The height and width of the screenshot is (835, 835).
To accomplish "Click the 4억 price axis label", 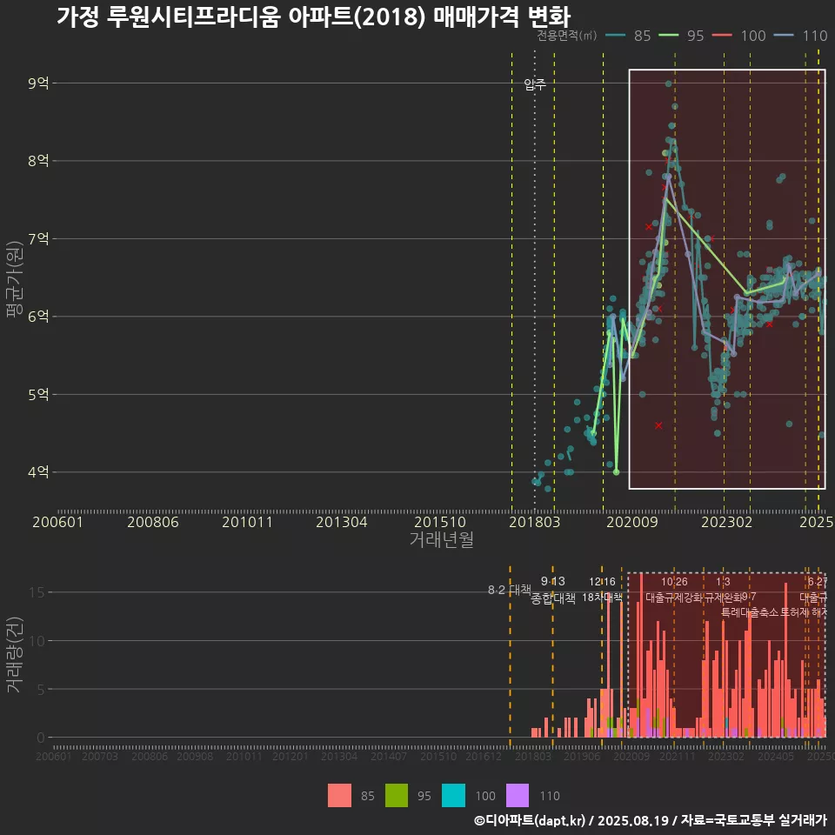I will (x=38, y=471).
